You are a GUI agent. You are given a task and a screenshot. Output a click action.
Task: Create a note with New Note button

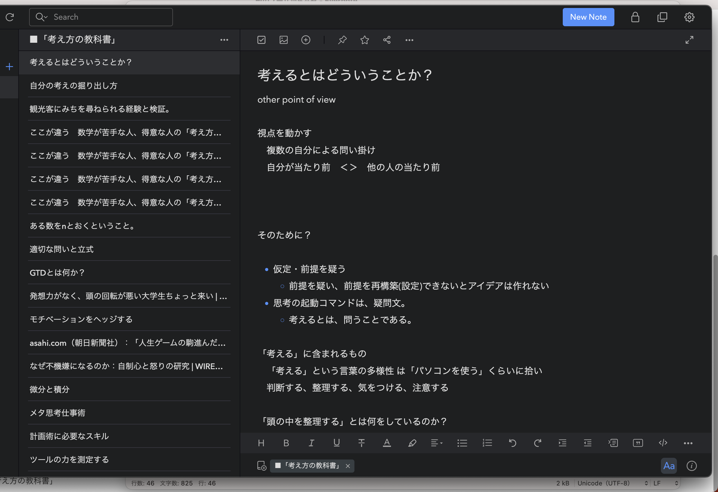click(588, 17)
